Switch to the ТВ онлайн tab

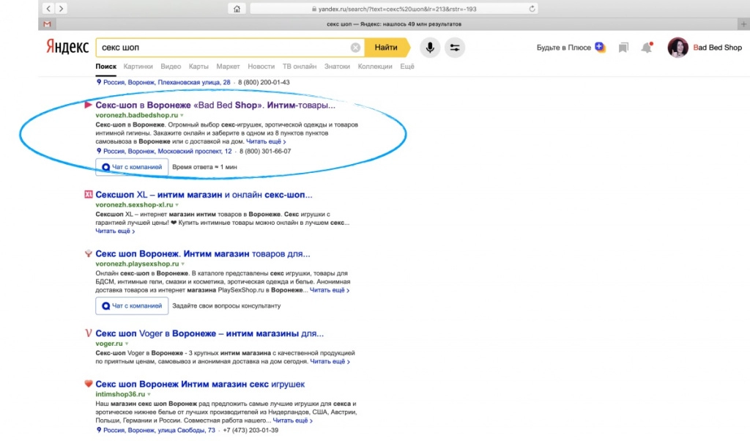coord(300,67)
